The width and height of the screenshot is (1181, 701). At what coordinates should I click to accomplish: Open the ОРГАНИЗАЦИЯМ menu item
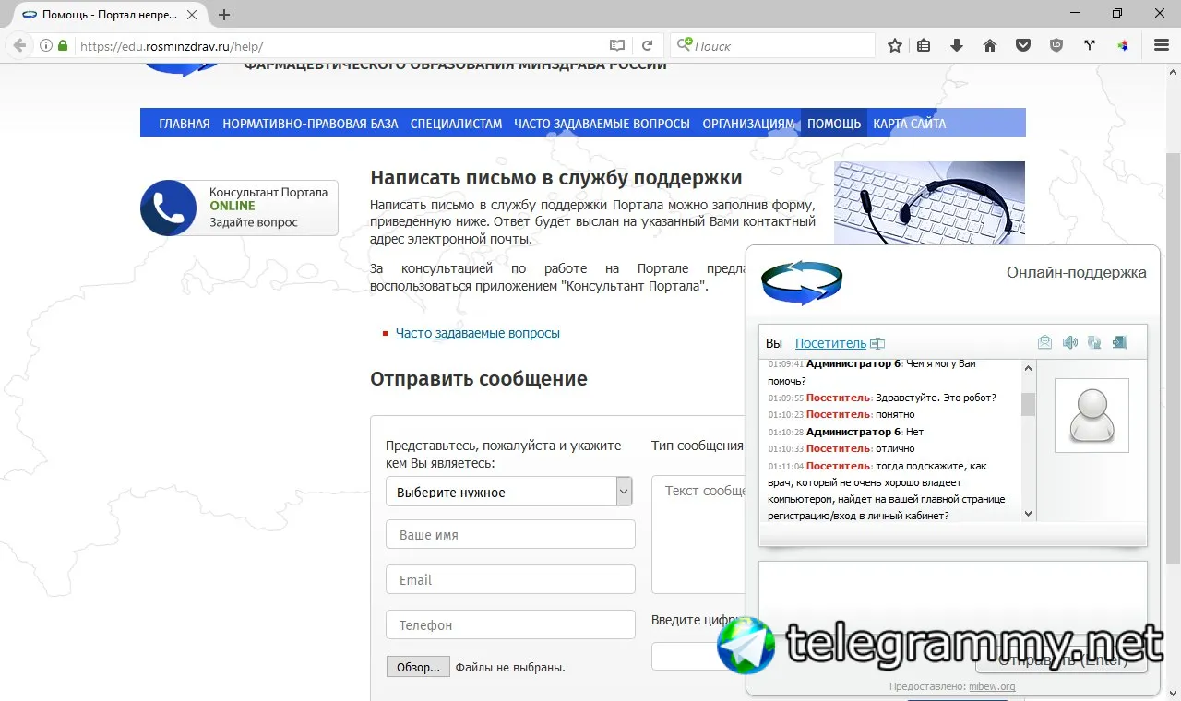[x=748, y=124]
